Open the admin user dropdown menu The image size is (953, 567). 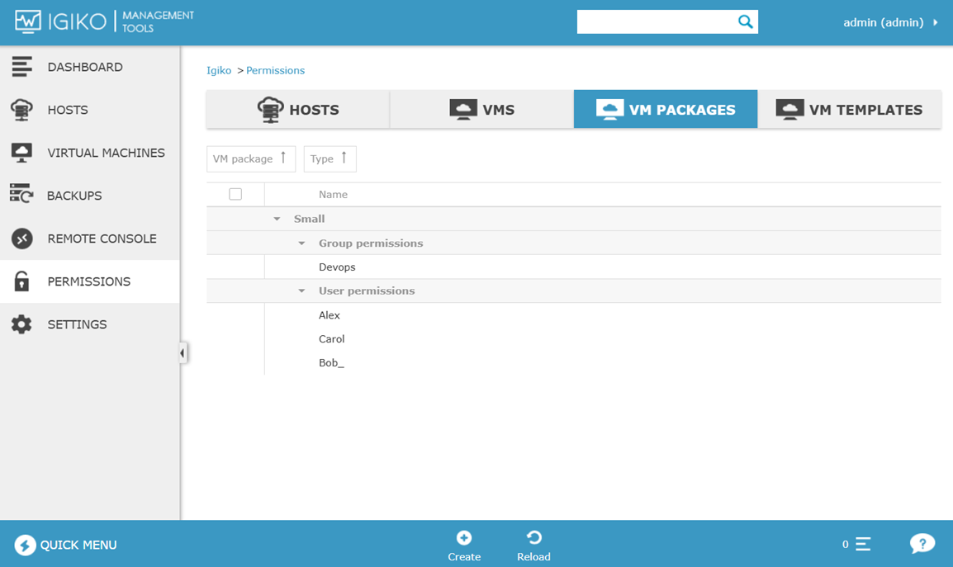pyautogui.click(x=890, y=22)
